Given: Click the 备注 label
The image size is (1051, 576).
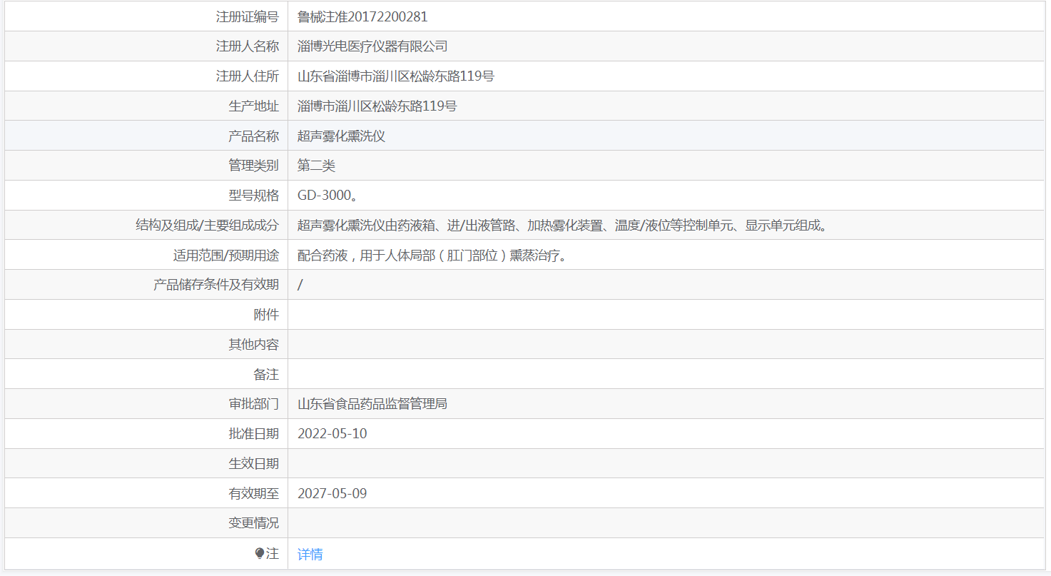Looking at the screenshot, I should click(x=266, y=375).
